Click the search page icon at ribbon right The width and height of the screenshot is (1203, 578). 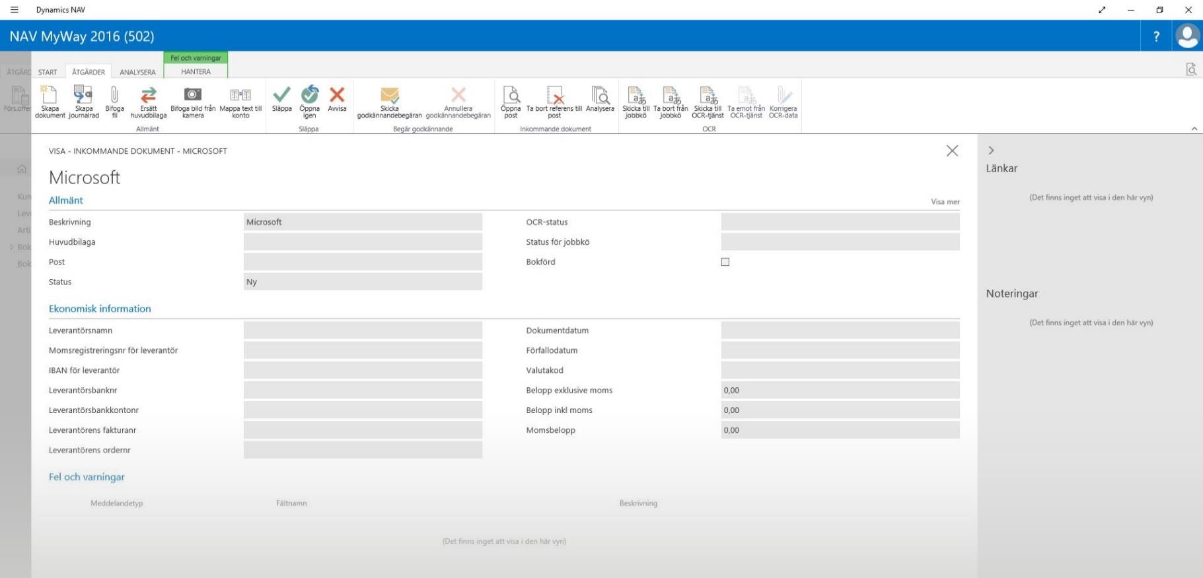pyautogui.click(x=1191, y=69)
